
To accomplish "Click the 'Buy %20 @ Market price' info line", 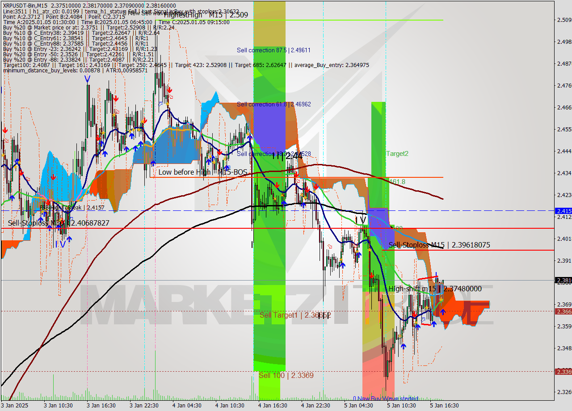I will 88,27.
